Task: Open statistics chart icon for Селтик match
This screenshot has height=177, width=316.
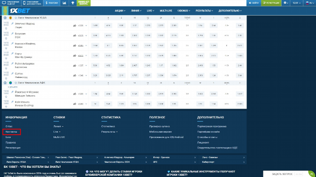Action: [75, 75]
